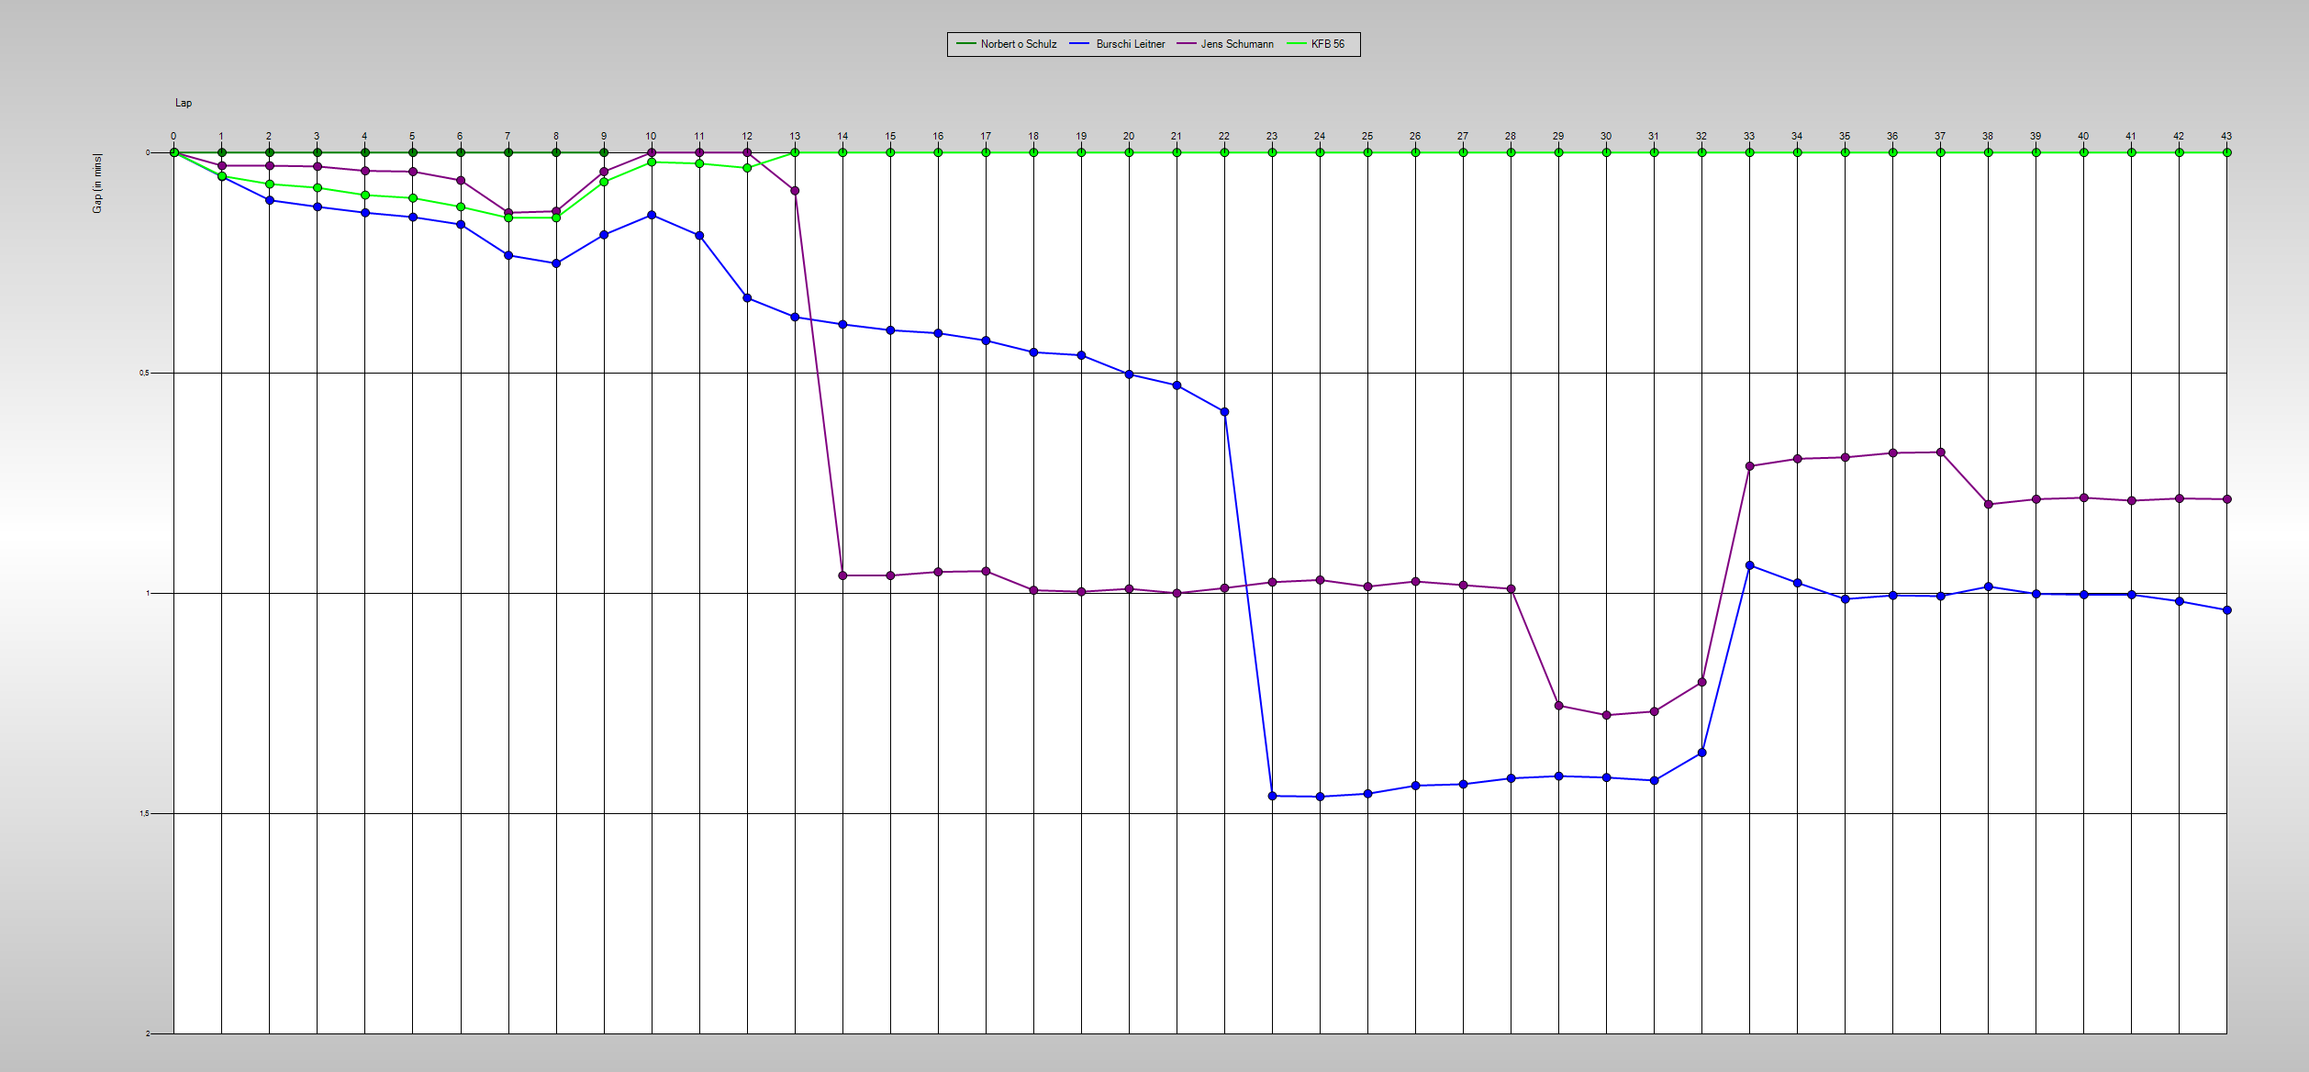The height and width of the screenshot is (1072, 2309).
Task: Click the lap number 29 label
Action: pyautogui.click(x=1558, y=136)
